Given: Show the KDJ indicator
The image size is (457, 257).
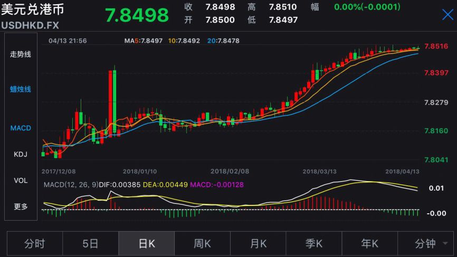Looking at the screenshot, I should [21, 154].
